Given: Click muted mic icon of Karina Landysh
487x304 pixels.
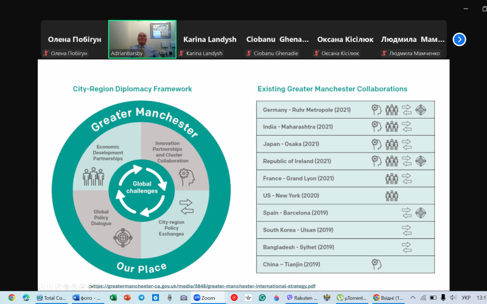Looking at the screenshot, I should tap(181, 54).
